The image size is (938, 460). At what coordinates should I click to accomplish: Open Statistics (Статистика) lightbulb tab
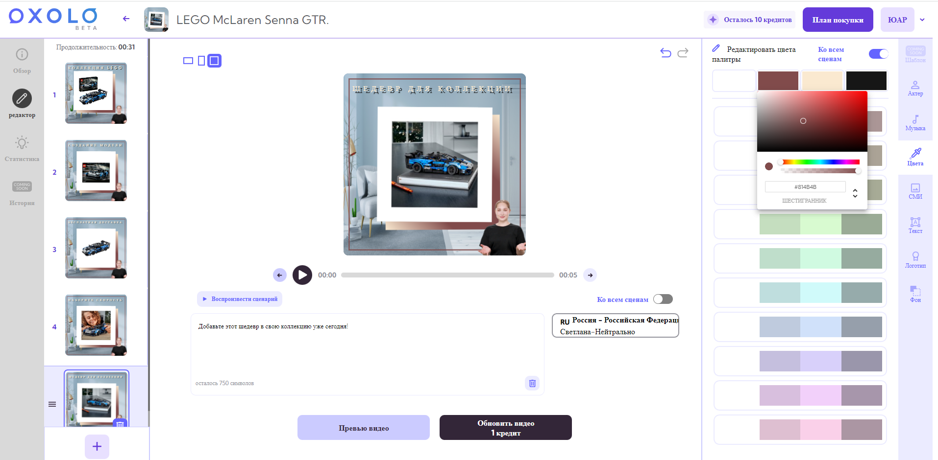click(x=22, y=149)
